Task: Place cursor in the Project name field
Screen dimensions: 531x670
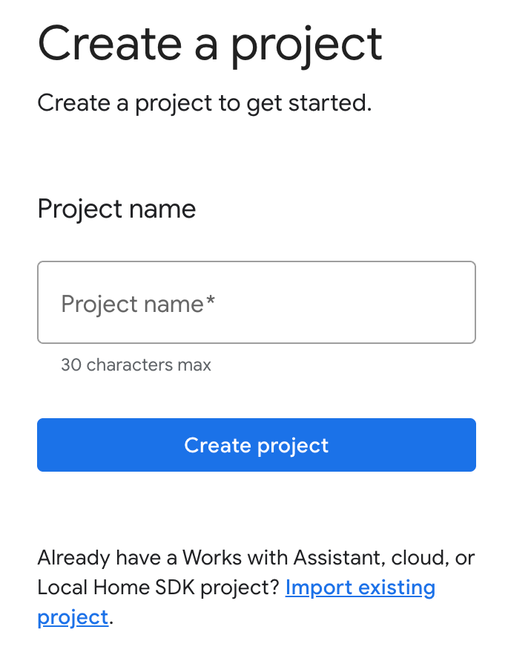Action: pyautogui.click(x=256, y=302)
